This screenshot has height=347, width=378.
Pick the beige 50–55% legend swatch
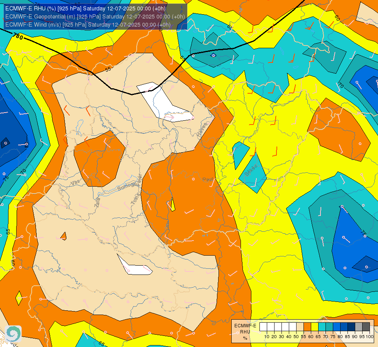coord(300,327)
